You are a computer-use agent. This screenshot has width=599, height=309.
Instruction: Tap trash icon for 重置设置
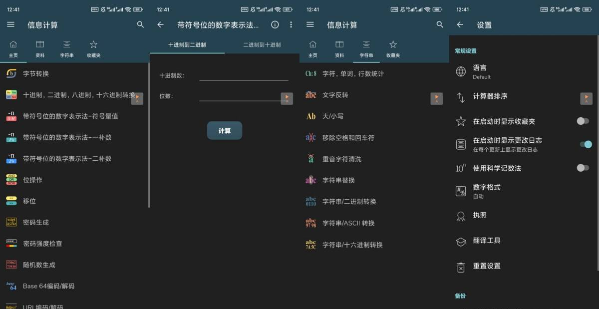pos(461,267)
